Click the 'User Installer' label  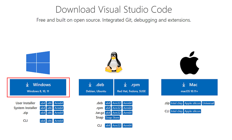tap(26, 103)
